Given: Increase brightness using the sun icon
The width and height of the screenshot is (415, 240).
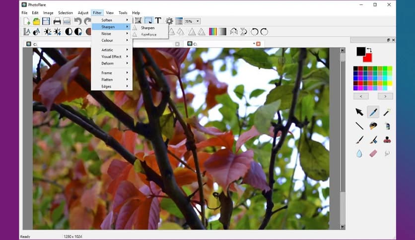Looking at the screenshot, I should pyautogui.click(x=47, y=32).
